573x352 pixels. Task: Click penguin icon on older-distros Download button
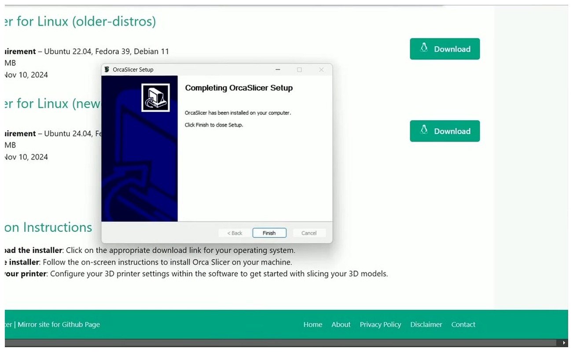point(424,48)
